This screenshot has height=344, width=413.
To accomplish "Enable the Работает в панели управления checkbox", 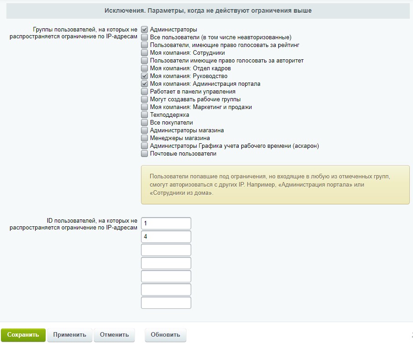I will coord(144,91).
